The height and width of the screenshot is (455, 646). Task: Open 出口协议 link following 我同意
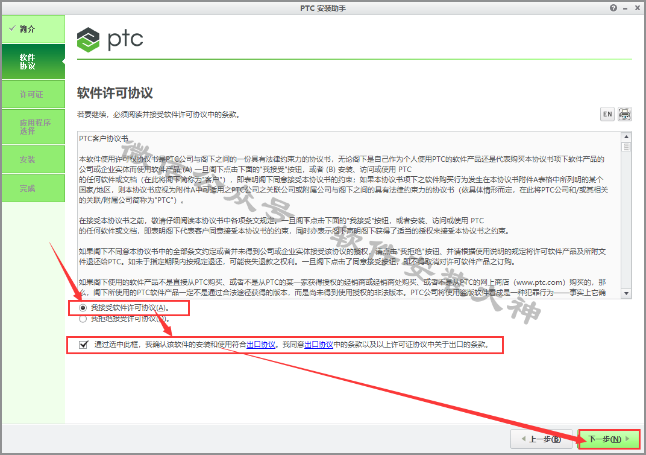click(x=318, y=345)
